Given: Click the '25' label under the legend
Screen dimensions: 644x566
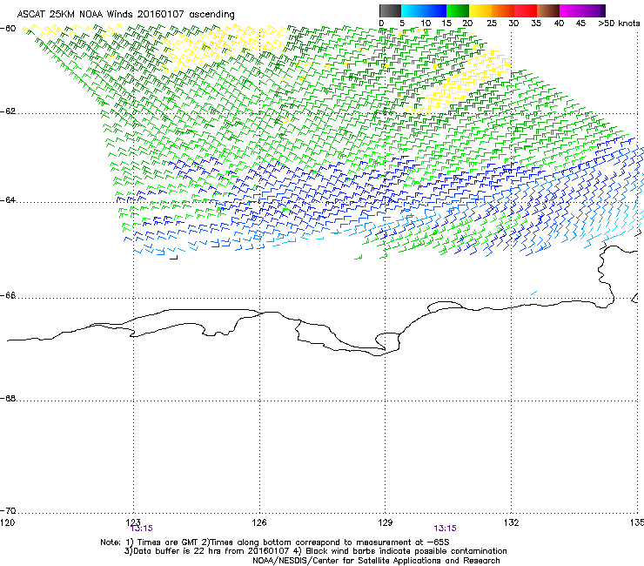Looking at the screenshot, I should (492, 24).
